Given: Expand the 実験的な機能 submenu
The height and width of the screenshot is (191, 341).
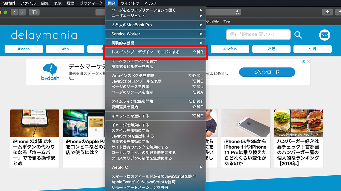Looking at the screenshot, I should 156,43.
